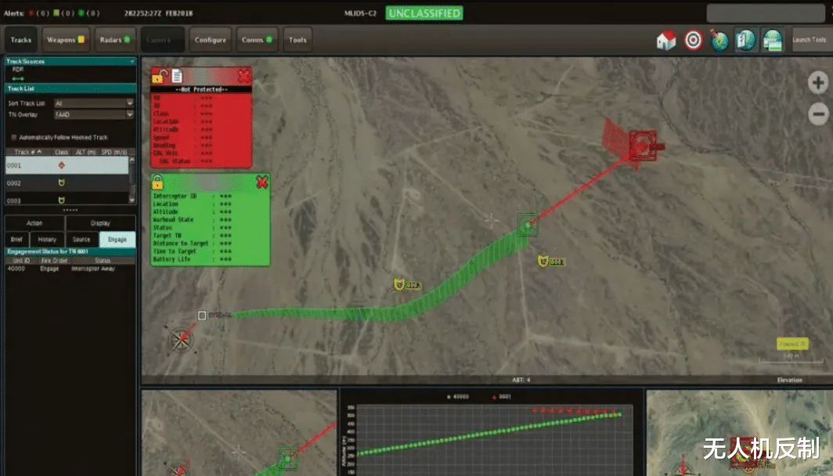Click the globe with document icon
This screenshot has width=833, height=476.
pos(745,40)
